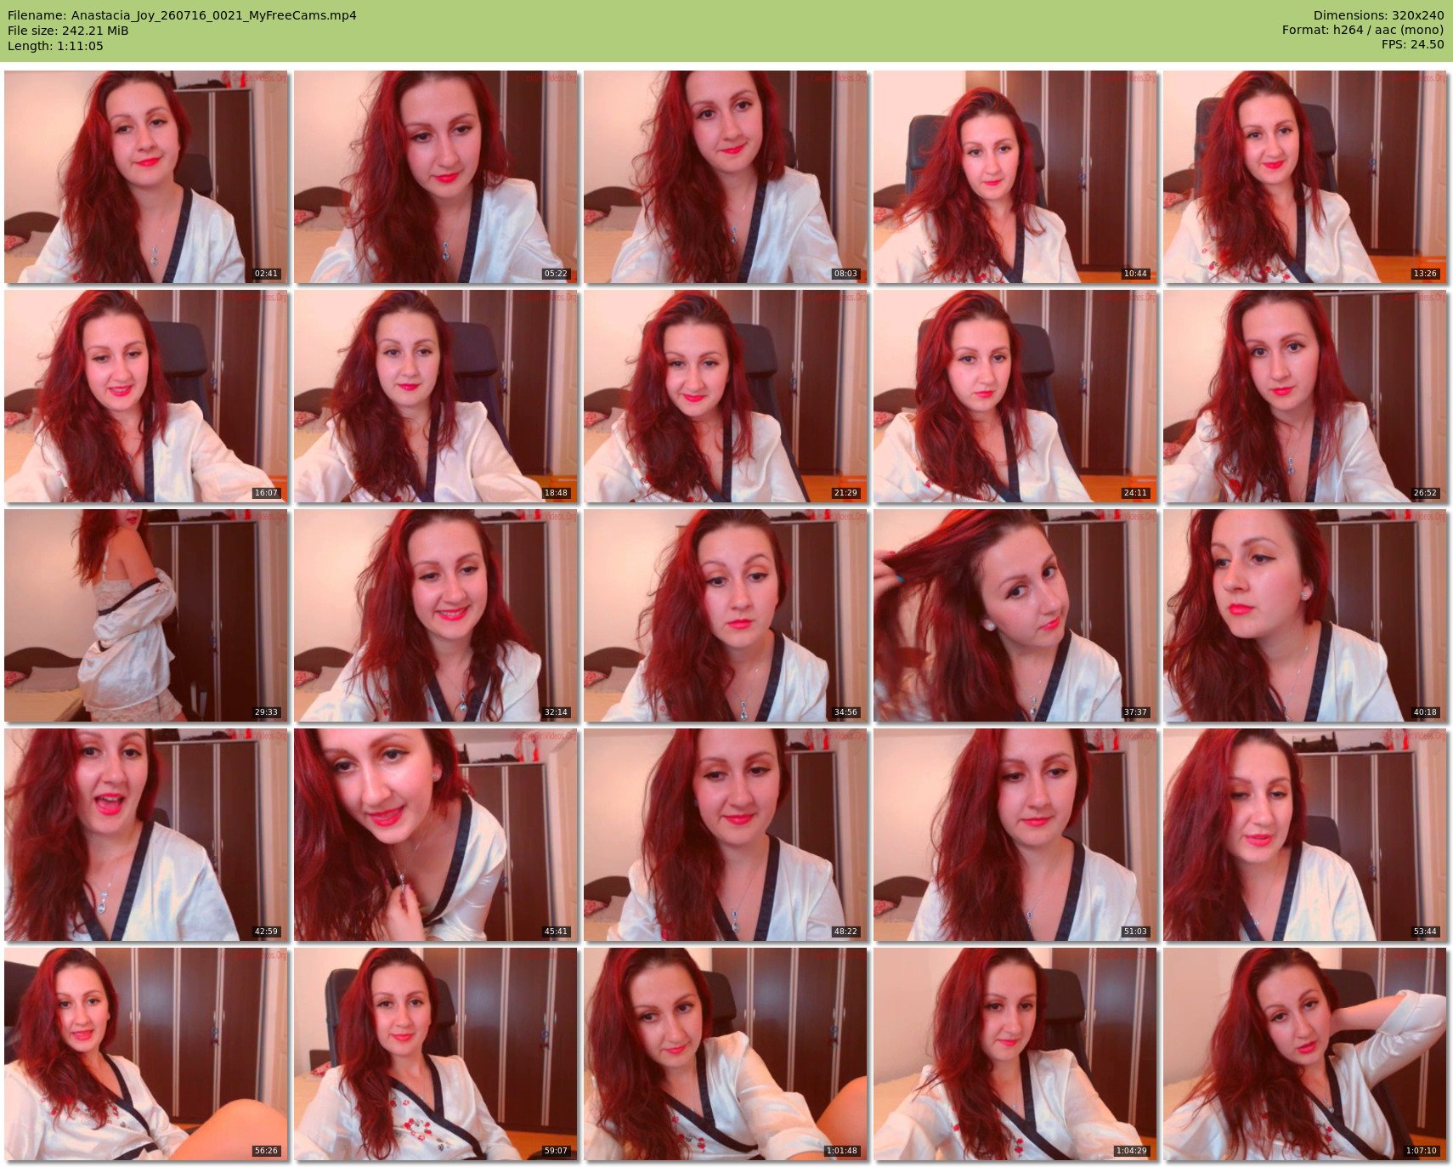
Task: Select the 'FPS: 24.50' text
Action: click(1412, 44)
